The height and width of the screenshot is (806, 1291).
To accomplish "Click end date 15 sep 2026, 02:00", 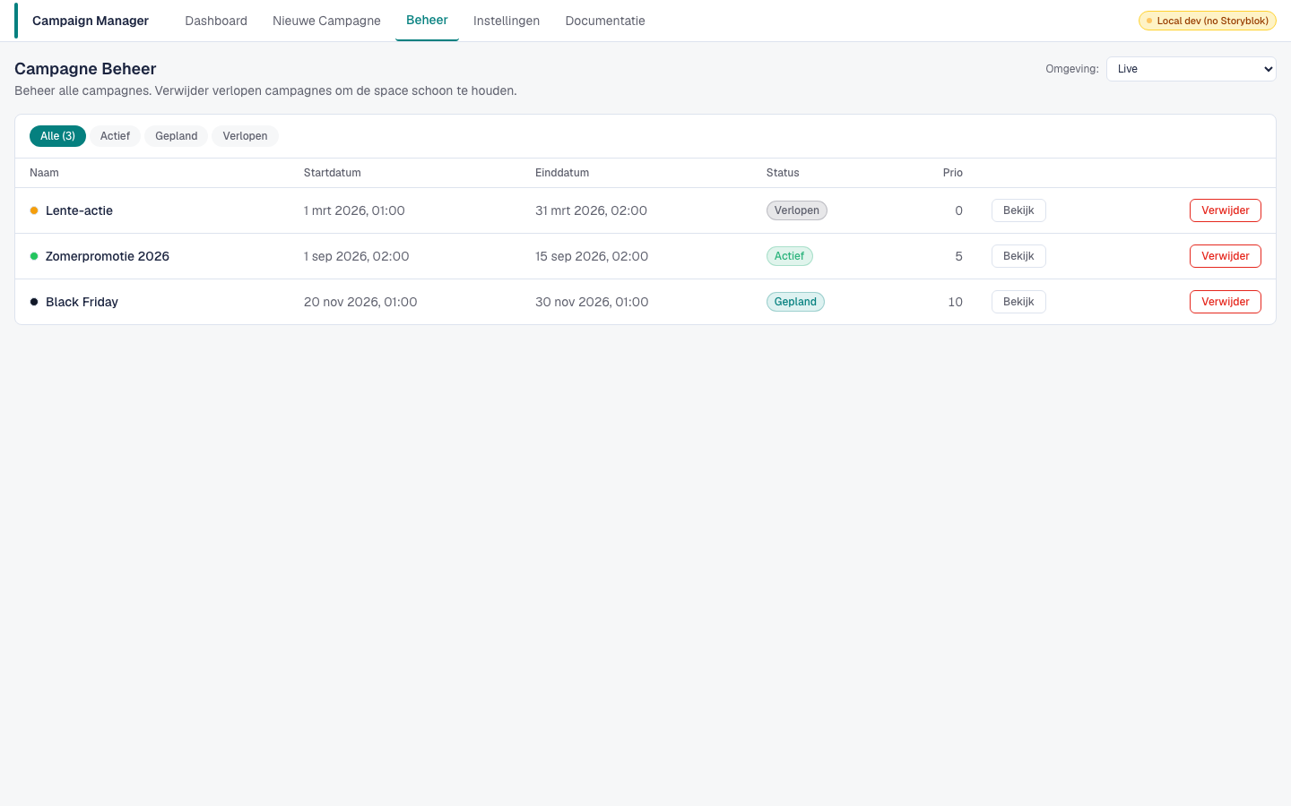I will click(x=592, y=256).
